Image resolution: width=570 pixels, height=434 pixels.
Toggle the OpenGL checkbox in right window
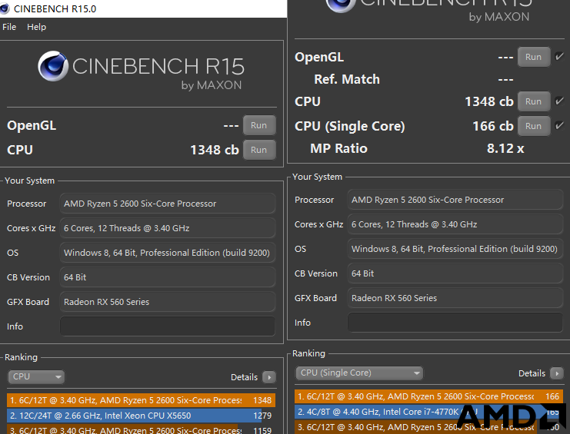click(x=559, y=56)
